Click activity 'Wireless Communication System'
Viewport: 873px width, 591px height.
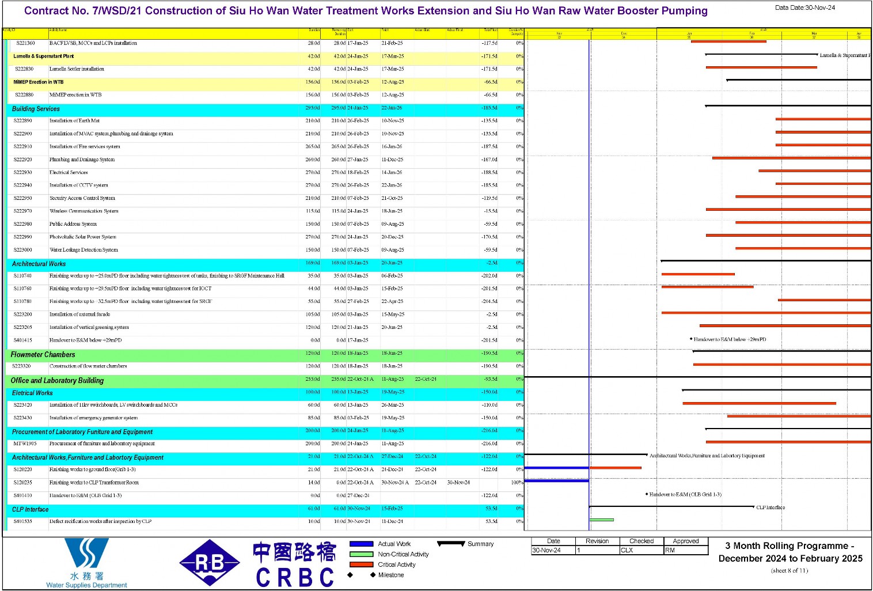[x=83, y=211]
